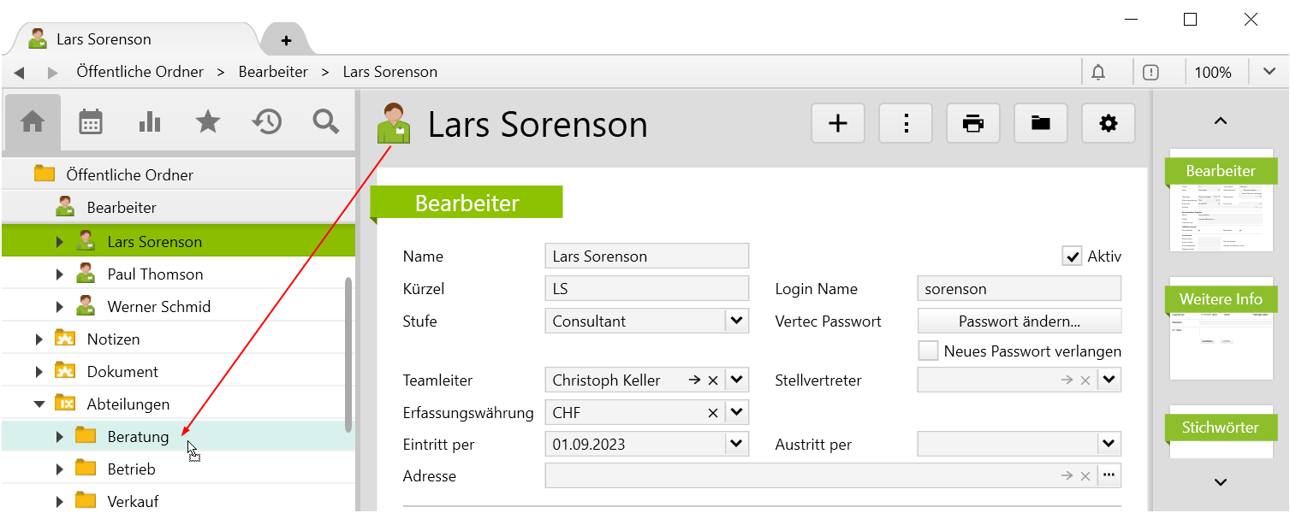Open the bar chart reports icon

pyautogui.click(x=149, y=122)
